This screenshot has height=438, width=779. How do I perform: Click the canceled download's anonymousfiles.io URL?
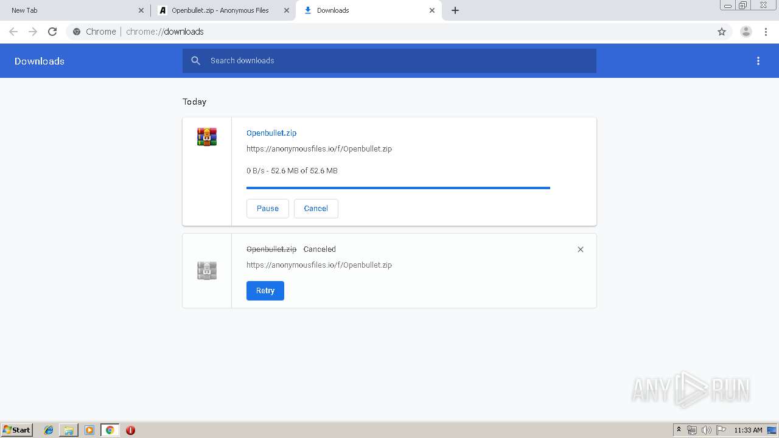(x=319, y=265)
